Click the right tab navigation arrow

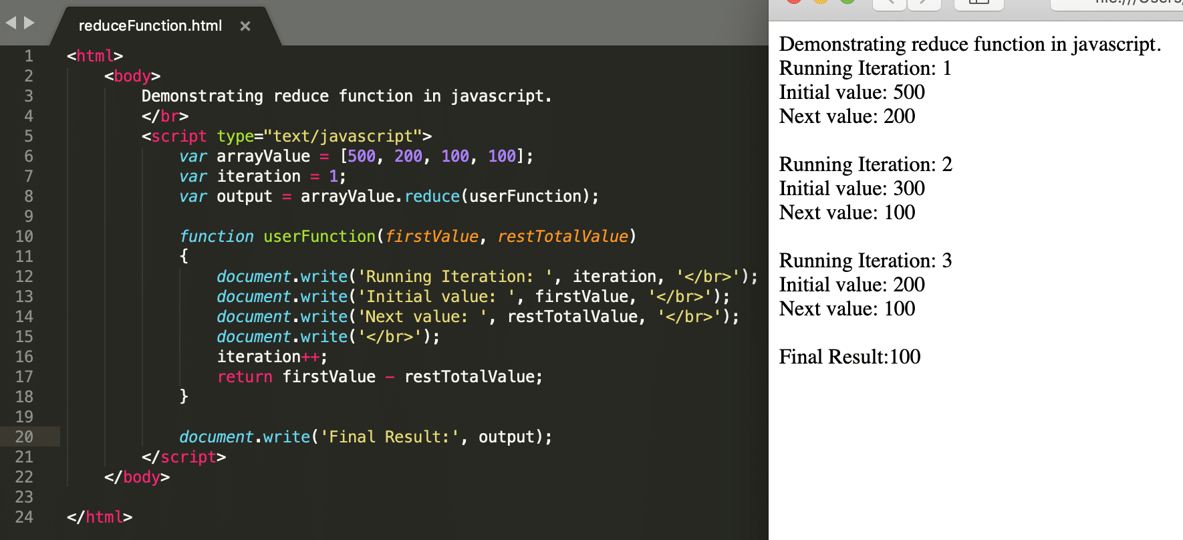pyautogui.click(x=29, y=23)
